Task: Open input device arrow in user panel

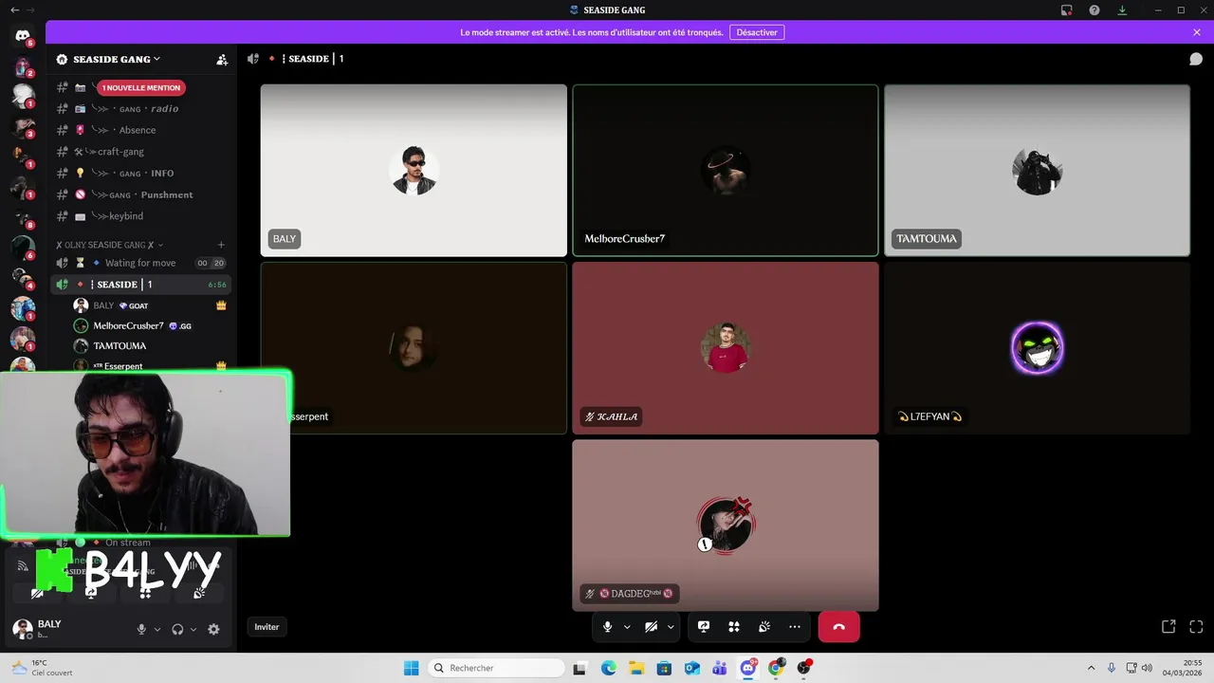Action: 157,629
